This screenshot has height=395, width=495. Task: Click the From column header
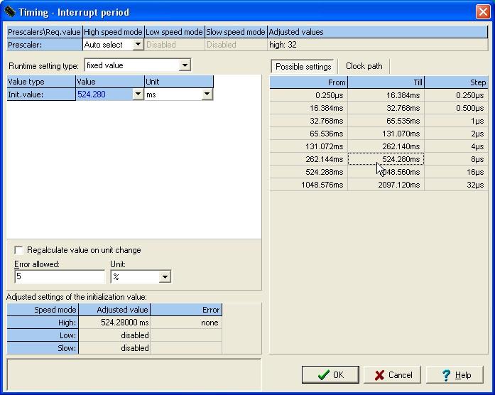(308, 82)
